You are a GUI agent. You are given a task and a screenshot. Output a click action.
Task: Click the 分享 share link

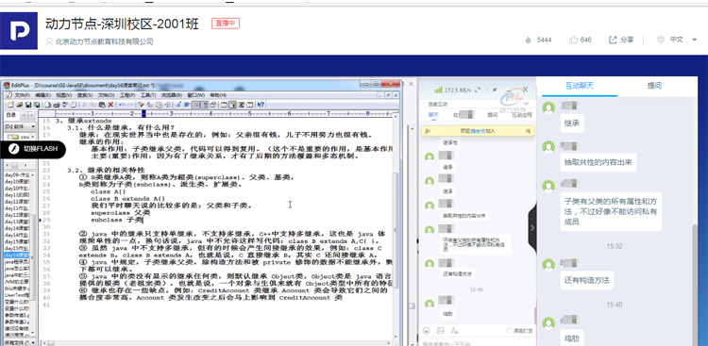click(x=627, y=40)
